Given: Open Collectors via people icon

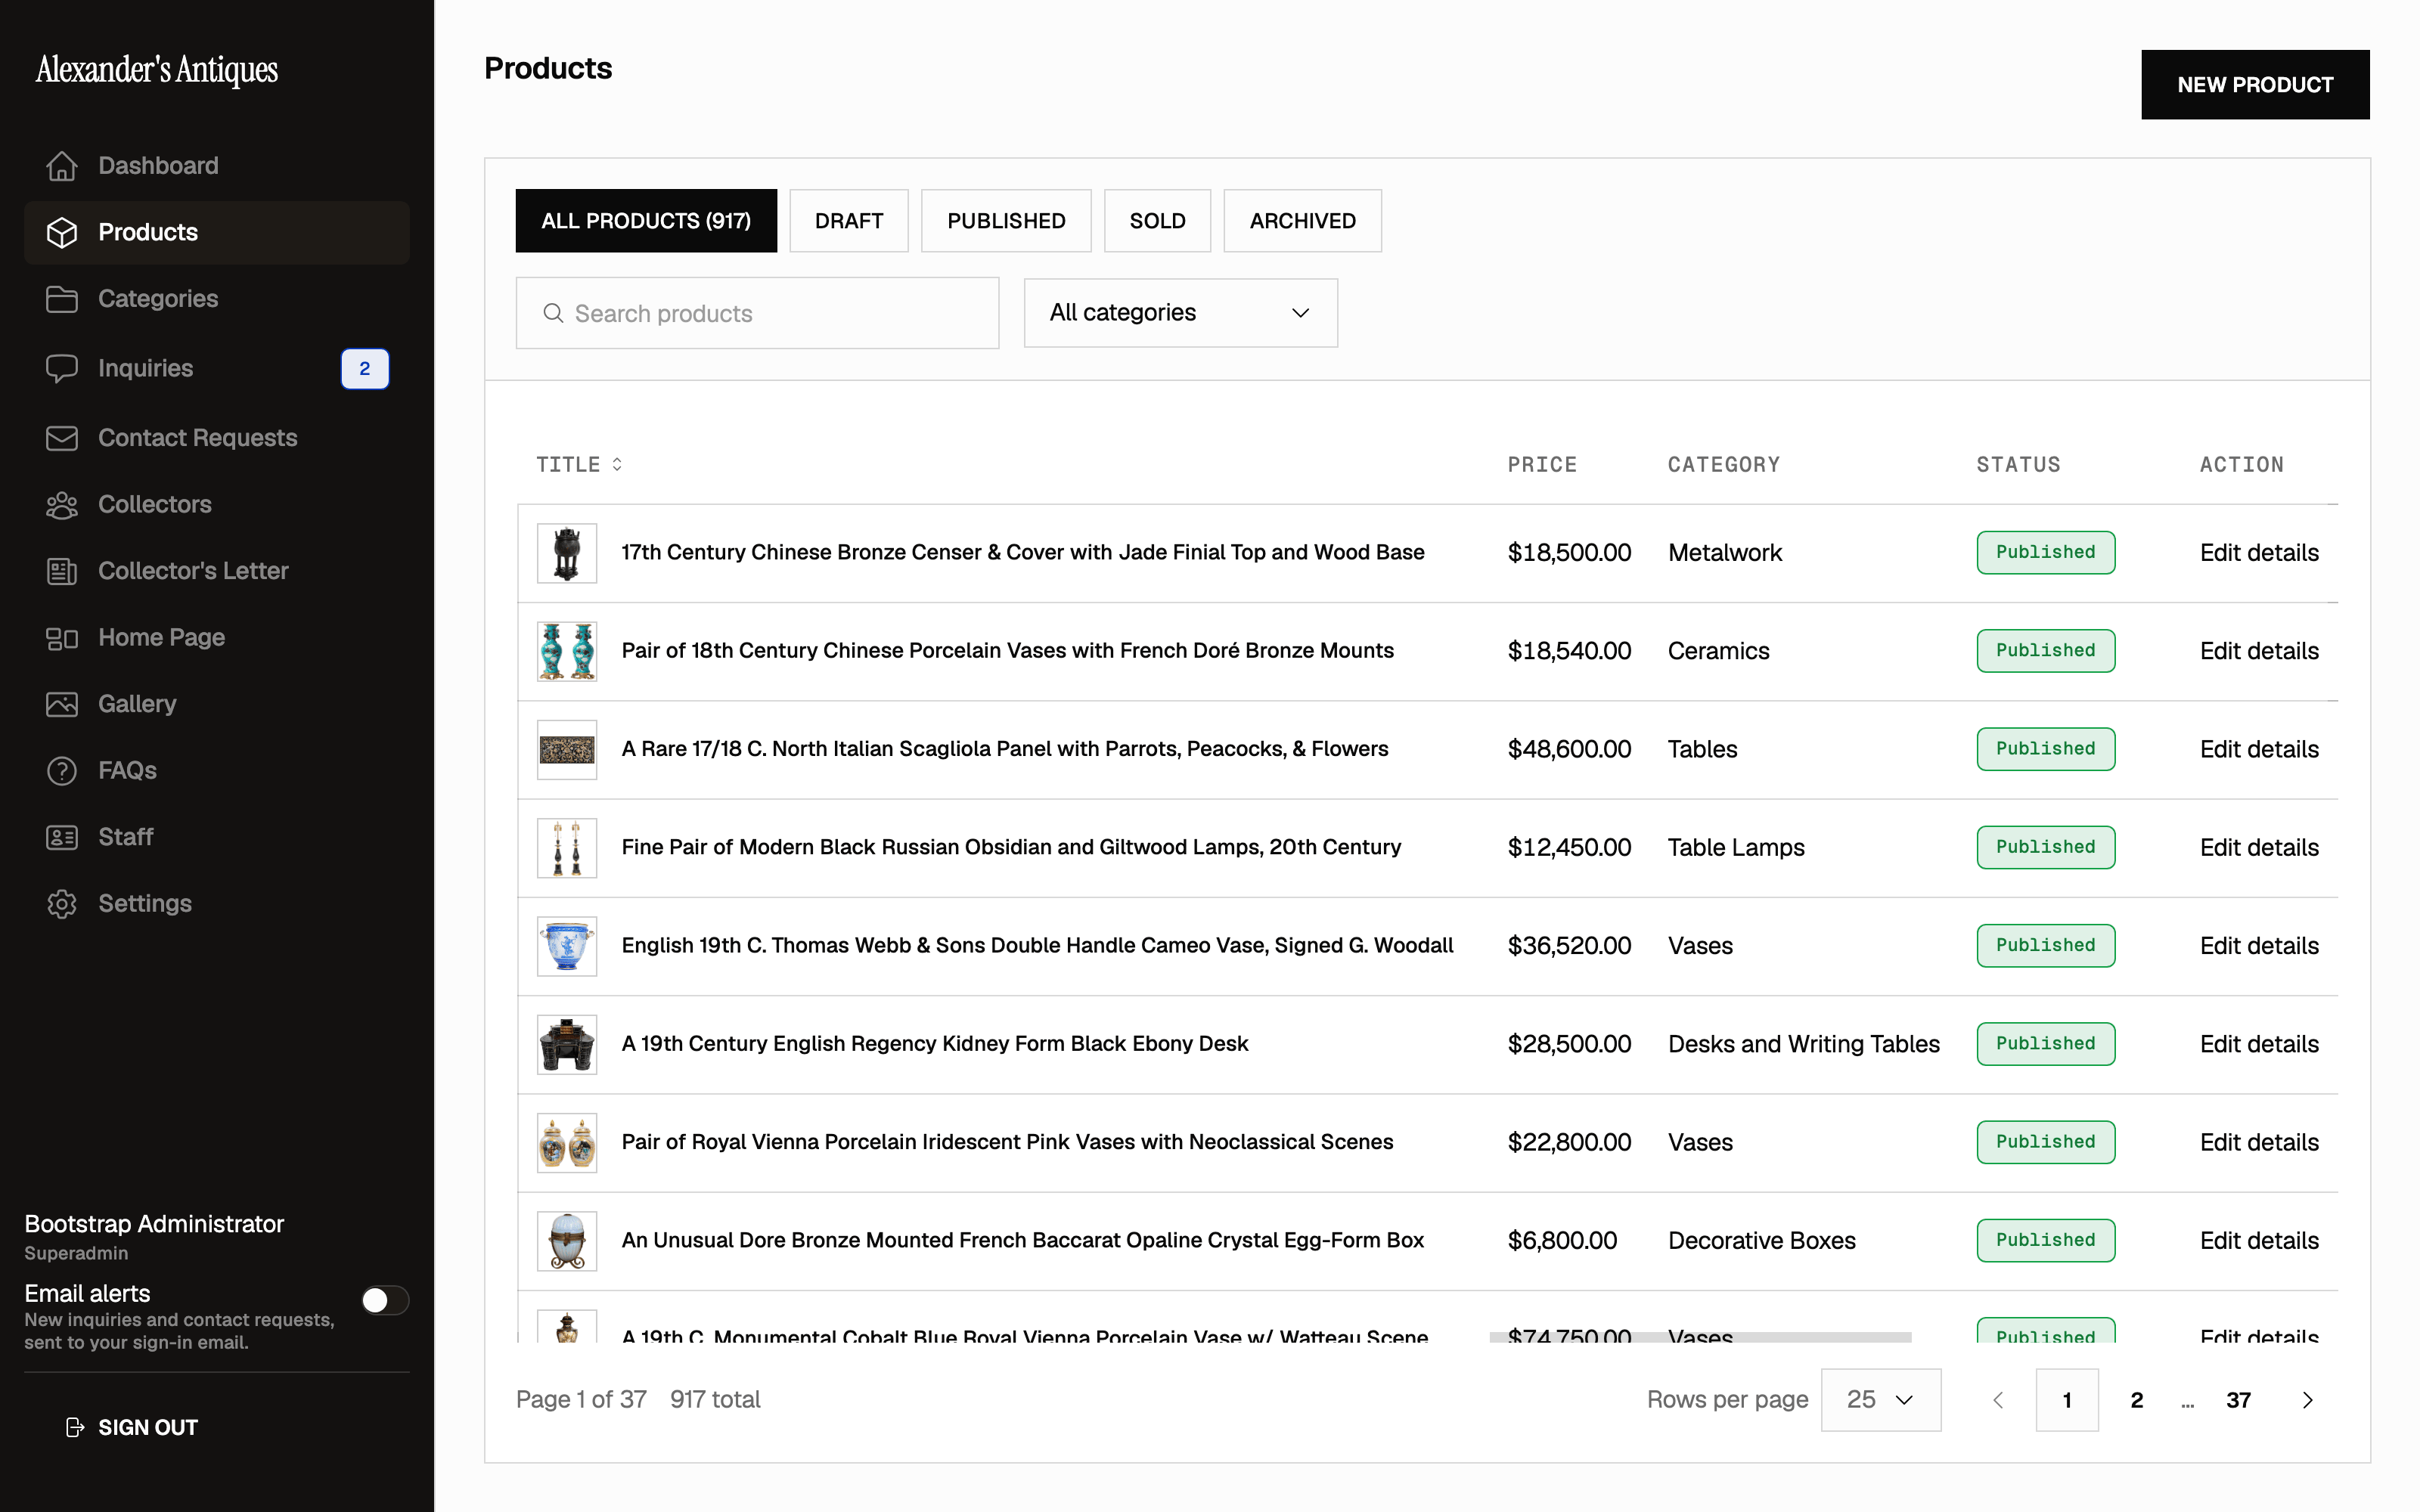Looking at the screenshot, I should (62, 505).
